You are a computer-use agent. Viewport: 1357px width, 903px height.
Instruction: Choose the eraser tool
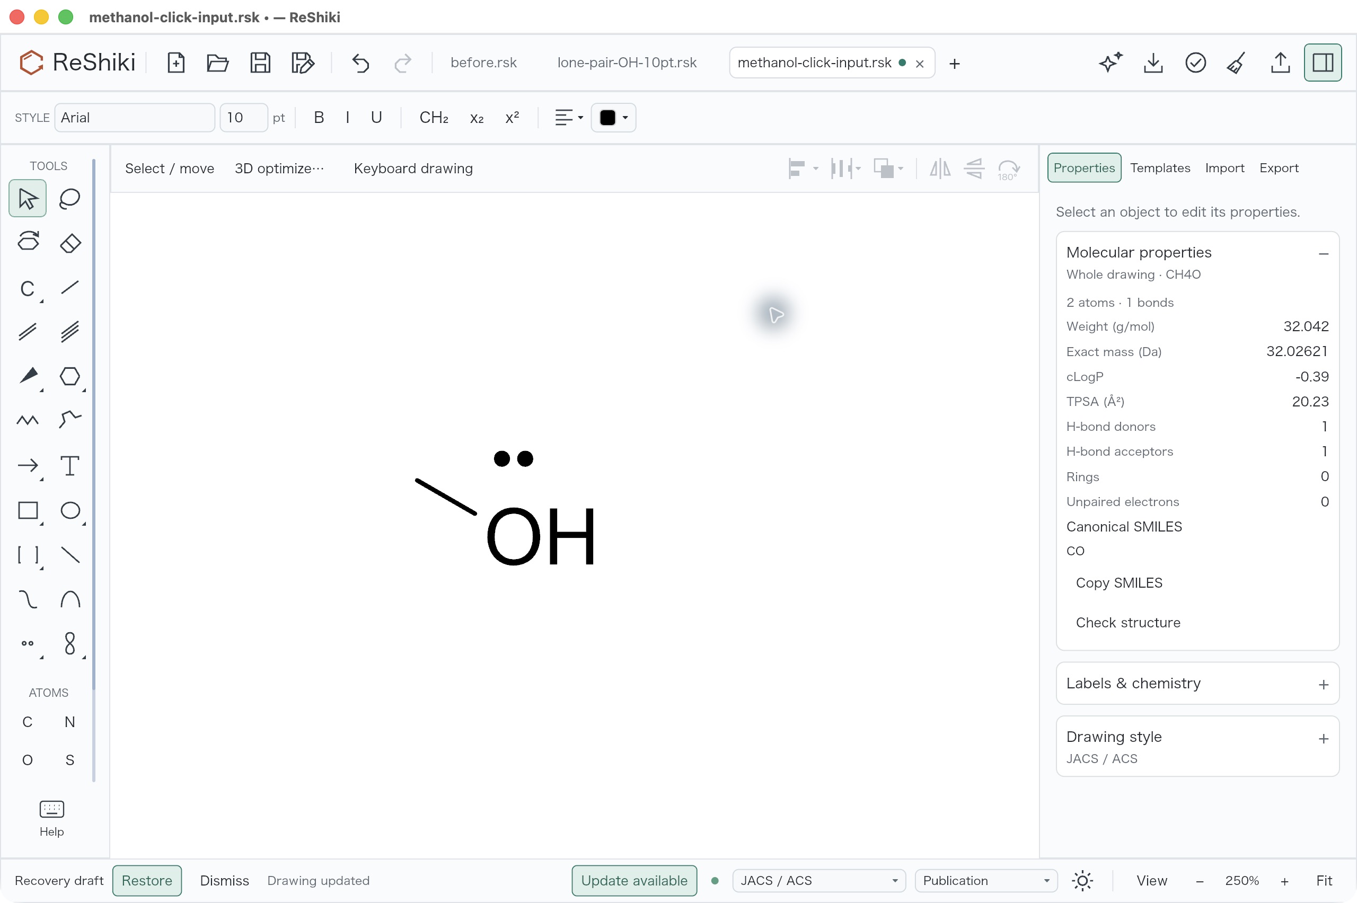click(69, 243)
